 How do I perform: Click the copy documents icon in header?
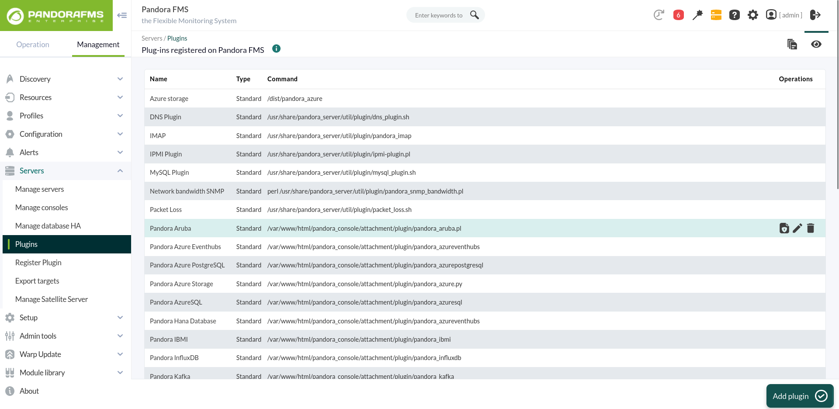[x=792, y=44]
